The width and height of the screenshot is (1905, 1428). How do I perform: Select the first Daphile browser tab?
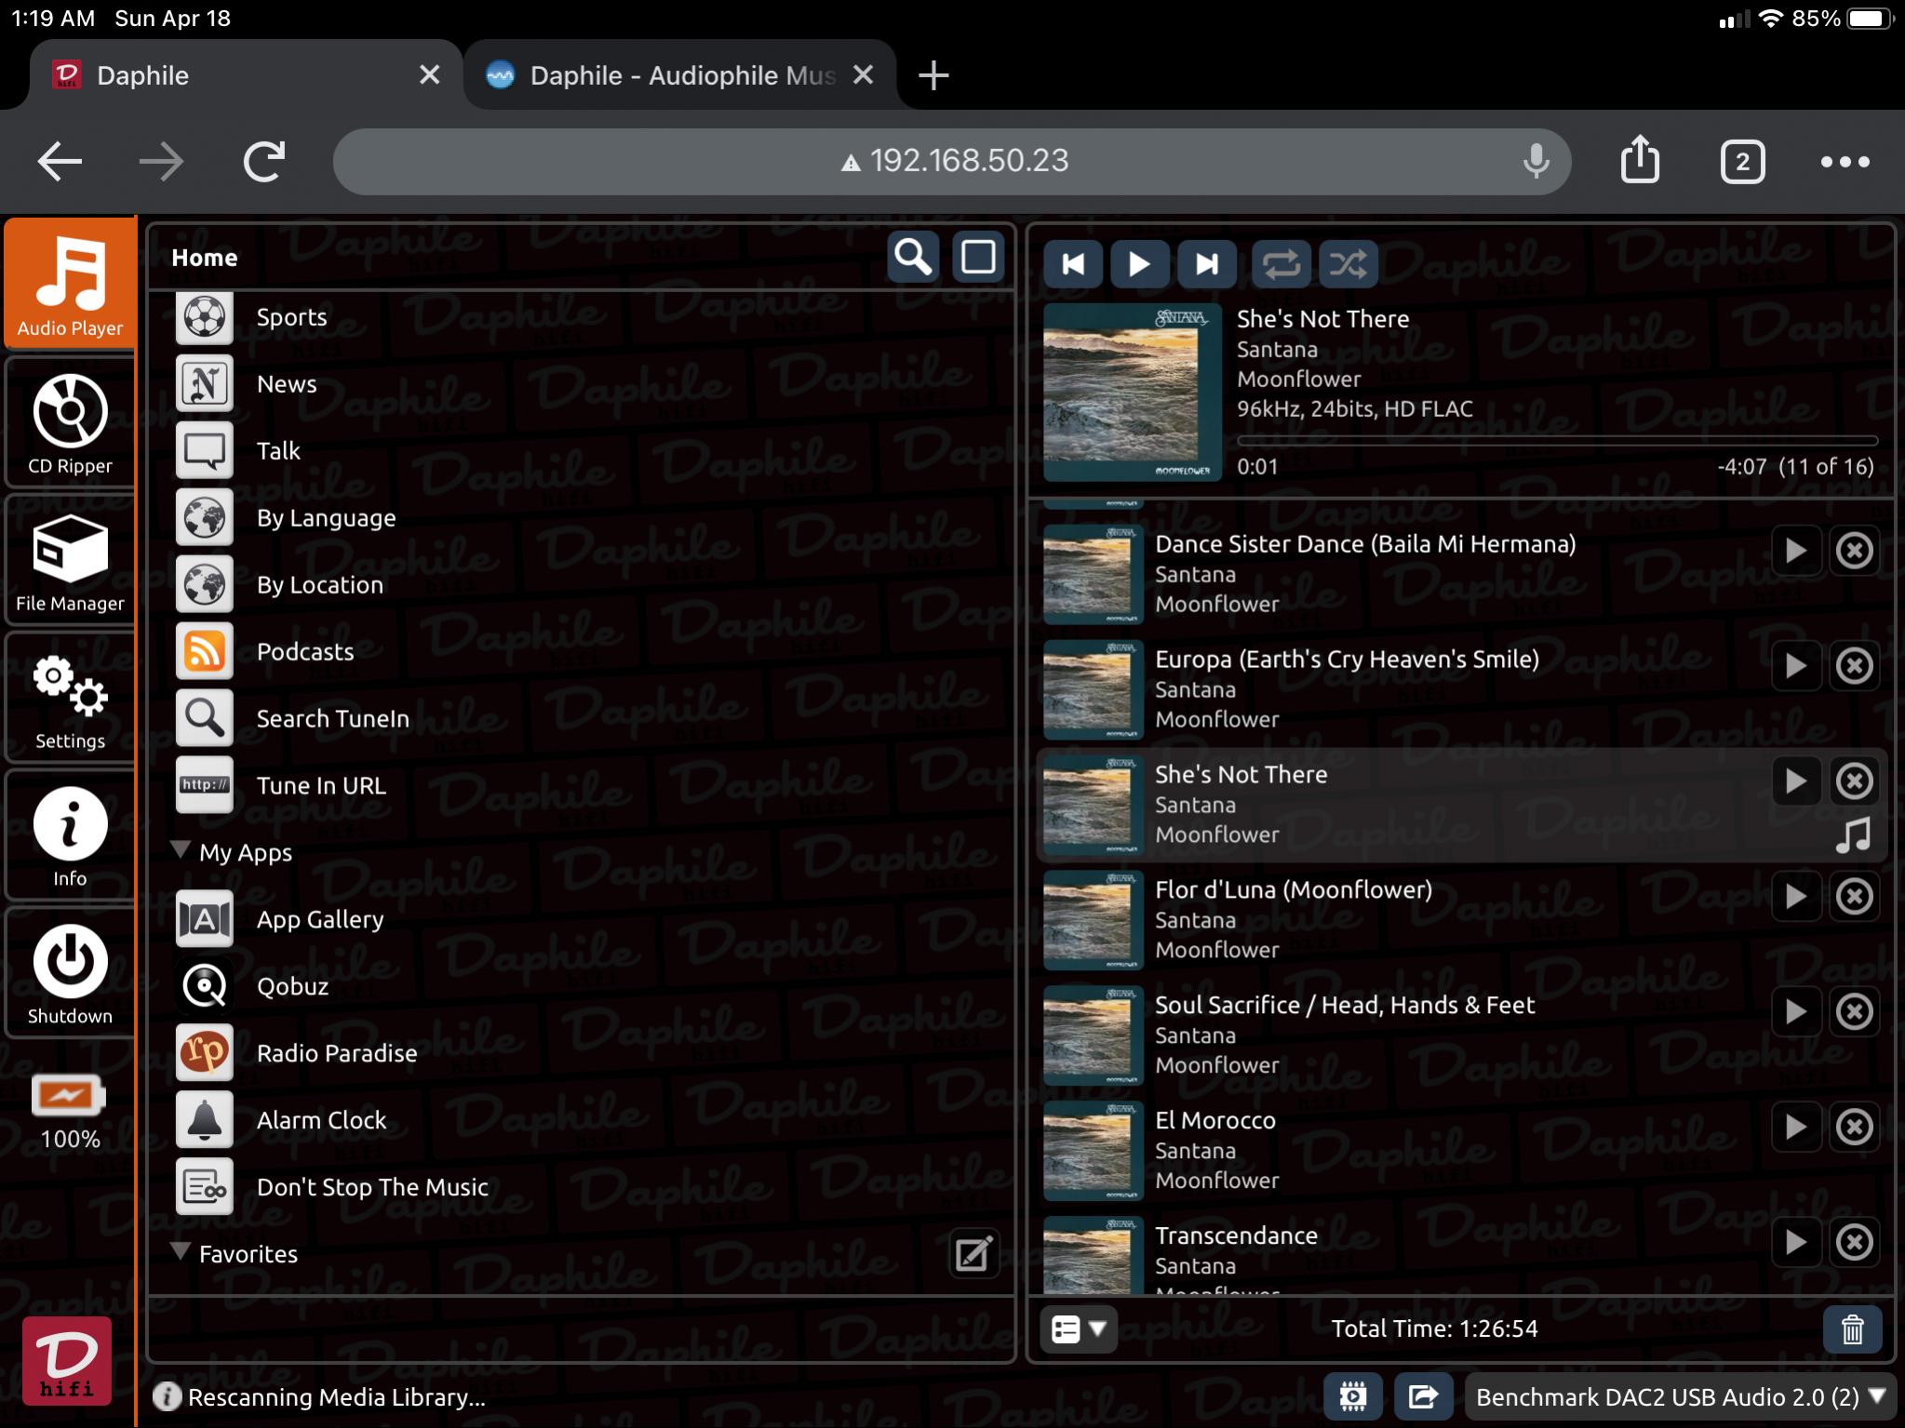pos(247,75)
